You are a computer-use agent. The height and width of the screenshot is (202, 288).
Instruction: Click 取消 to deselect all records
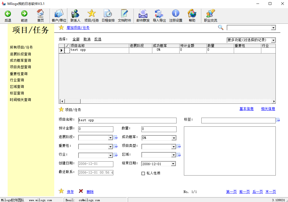click(87, 39)
